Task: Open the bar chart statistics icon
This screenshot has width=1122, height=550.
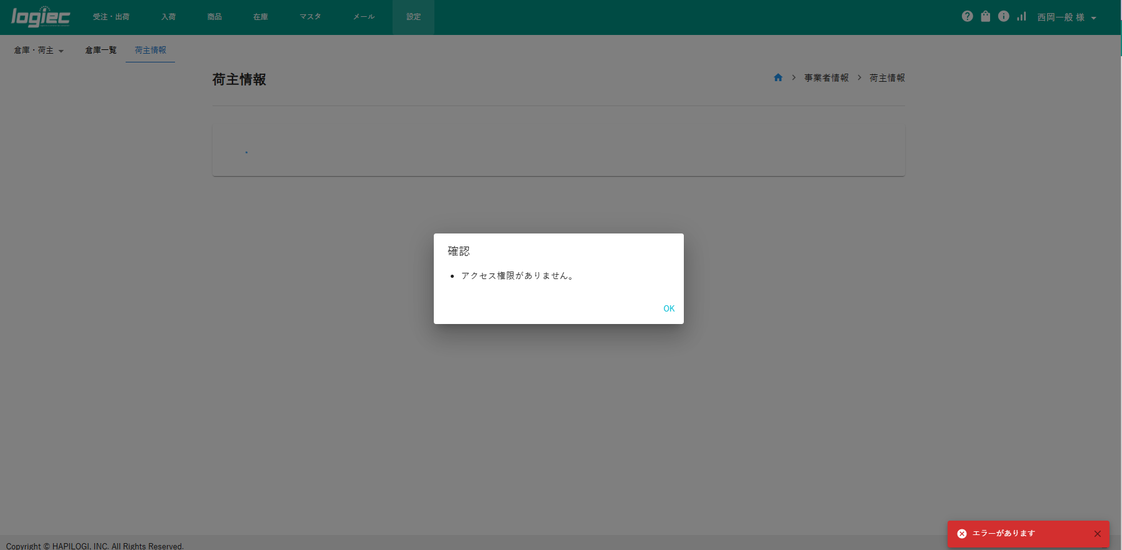Action: point(1021,17)
